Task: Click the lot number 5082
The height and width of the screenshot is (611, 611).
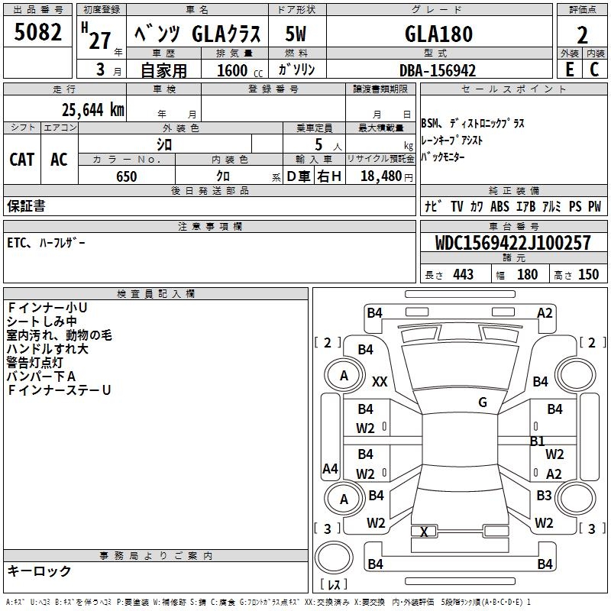Action: pos(39,34)
